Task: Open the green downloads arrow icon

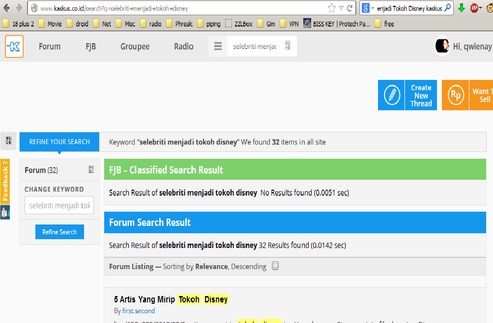Action: click(461, 8)
